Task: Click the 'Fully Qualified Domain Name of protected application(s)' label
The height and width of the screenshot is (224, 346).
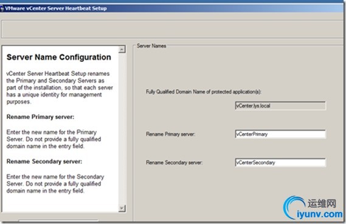Action: [204, 92]
